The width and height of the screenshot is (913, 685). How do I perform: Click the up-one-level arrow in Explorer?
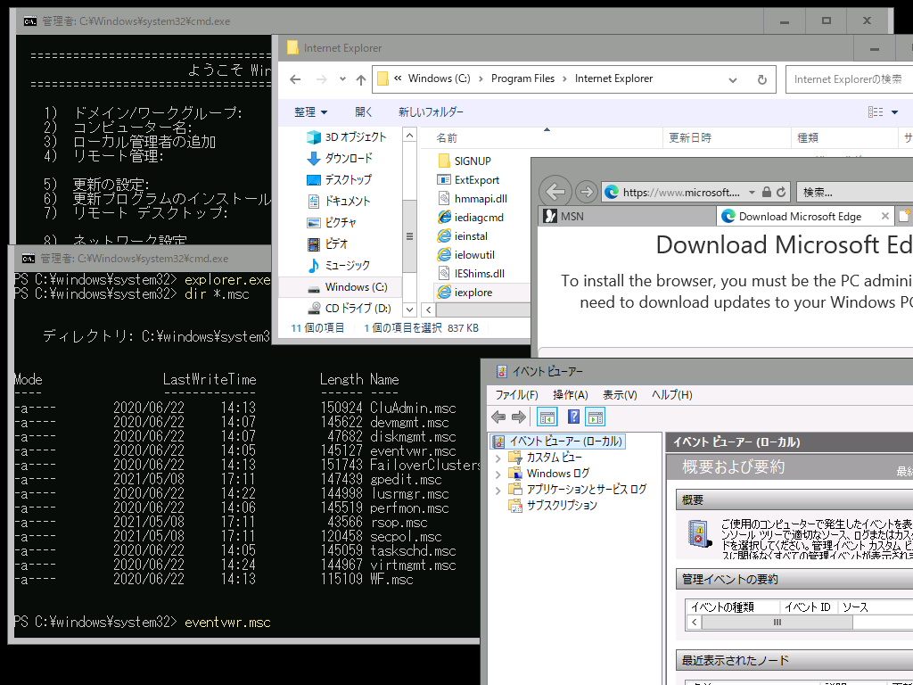359,78
